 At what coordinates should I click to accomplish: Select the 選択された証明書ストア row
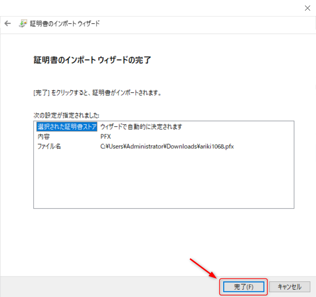[67, 127]
